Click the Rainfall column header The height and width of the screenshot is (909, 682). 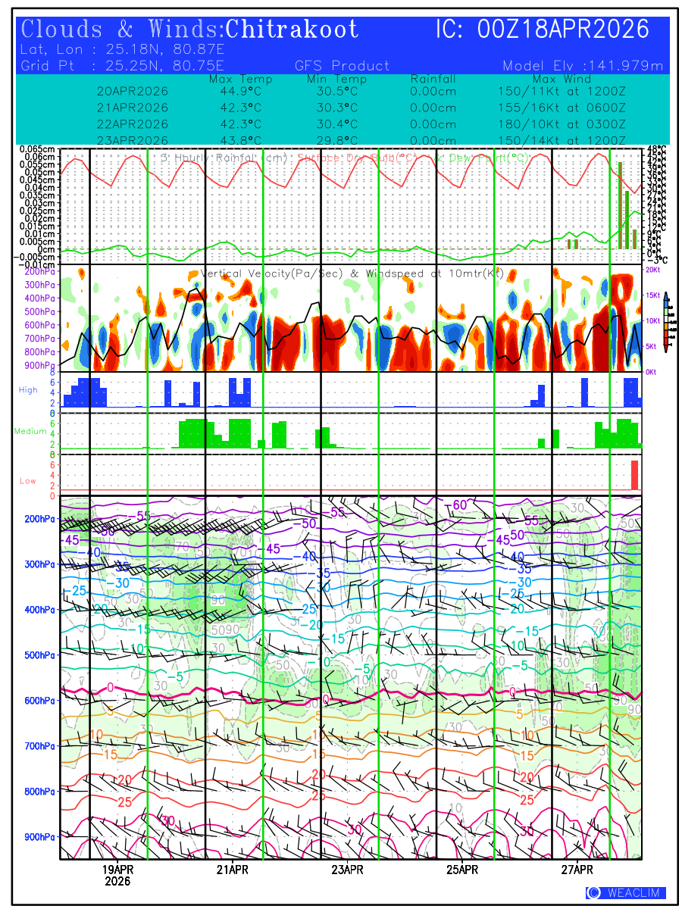[x=433, y=80]
